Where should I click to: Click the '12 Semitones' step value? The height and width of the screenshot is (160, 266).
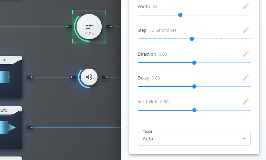163,30
